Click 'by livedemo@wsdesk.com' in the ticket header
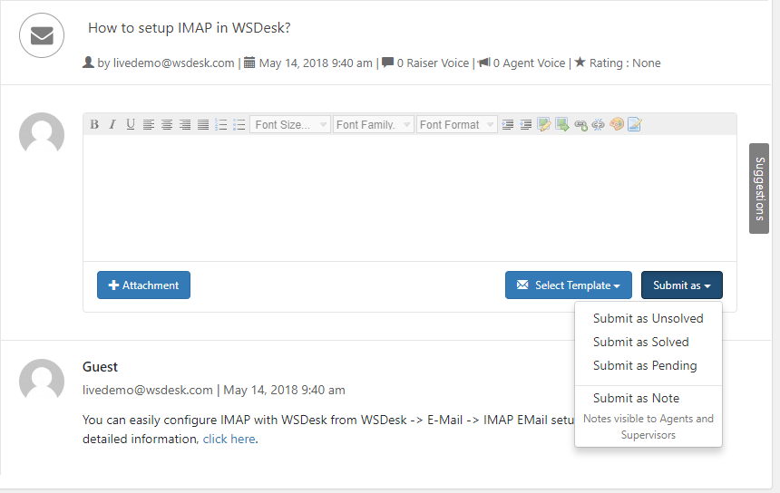The width and height of the screenshot is (780, 493). tap(166, 63)
